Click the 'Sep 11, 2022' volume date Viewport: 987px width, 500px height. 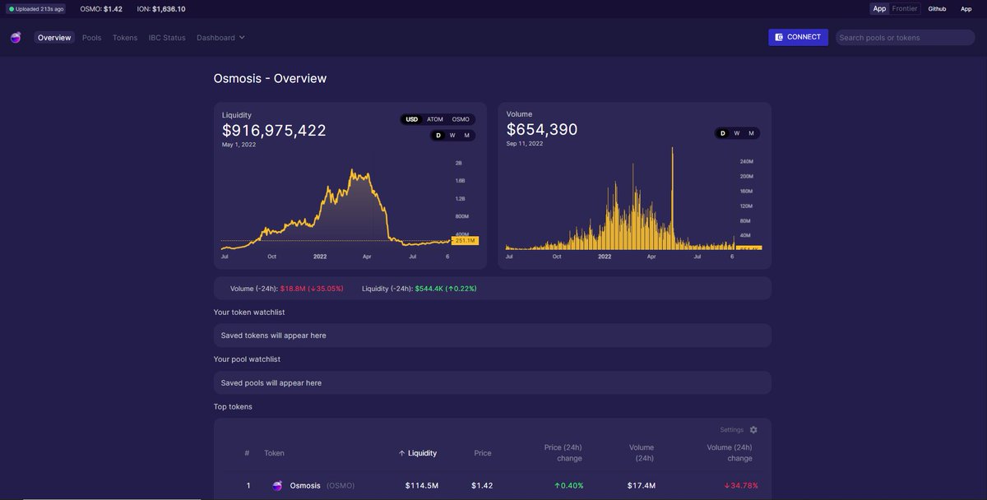coord(525,144)
